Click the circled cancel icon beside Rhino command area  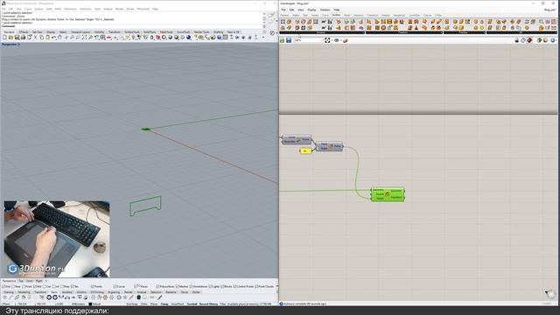272,33
